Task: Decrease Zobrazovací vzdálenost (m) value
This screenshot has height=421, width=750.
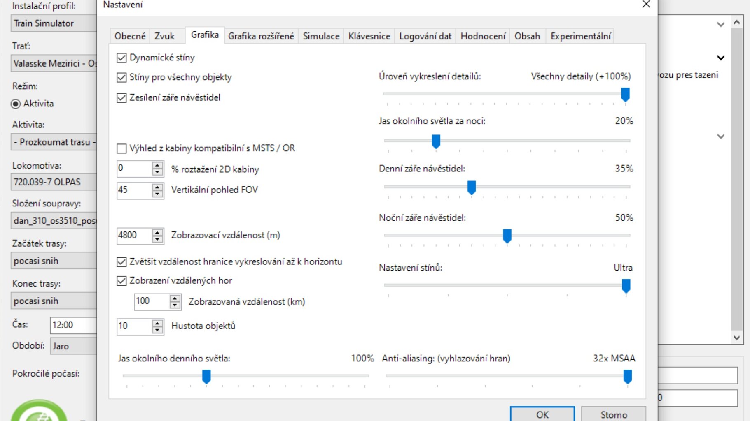Action: [157, 239]
